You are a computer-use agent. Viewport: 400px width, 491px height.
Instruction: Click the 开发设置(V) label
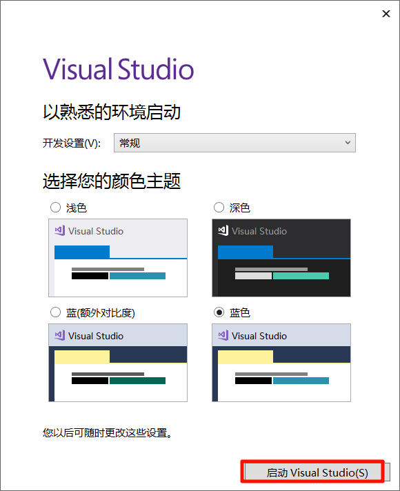click(x=72, y=143)
